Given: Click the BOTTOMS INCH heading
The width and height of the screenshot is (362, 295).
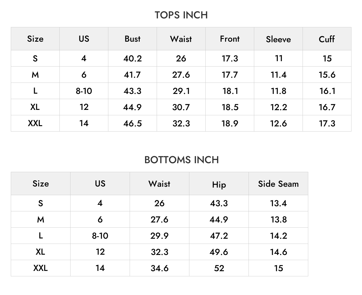Looking at the screenshot, I should click(181, 160).
